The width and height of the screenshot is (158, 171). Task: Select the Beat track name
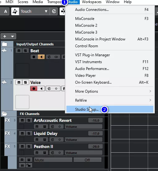pos(35,51)
